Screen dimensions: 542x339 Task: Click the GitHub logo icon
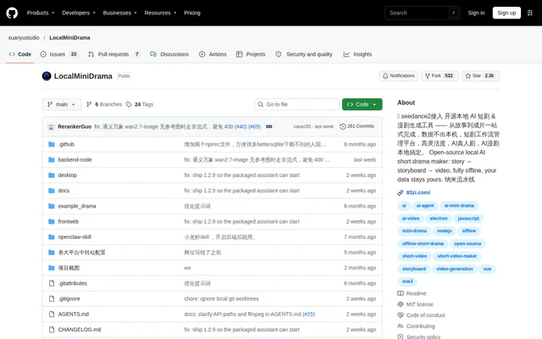(x=12, y=13)
